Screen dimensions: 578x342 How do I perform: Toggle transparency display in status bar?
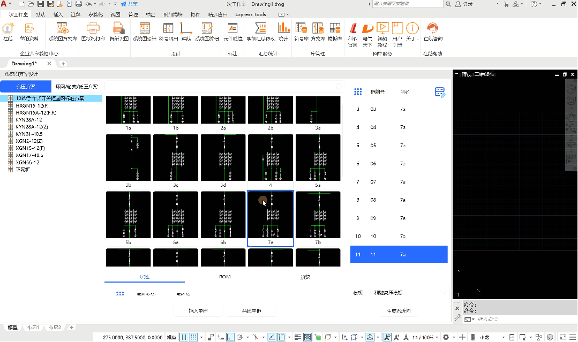point(307,337)
